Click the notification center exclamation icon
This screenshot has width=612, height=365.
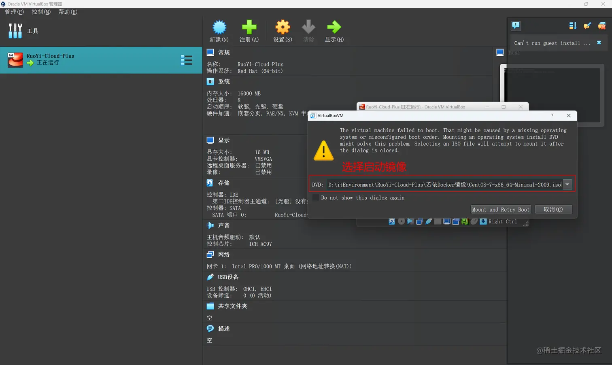[516, 26]
